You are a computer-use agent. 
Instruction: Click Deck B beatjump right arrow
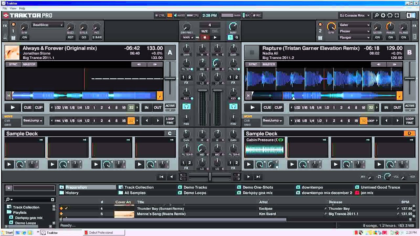pos(397,121)
